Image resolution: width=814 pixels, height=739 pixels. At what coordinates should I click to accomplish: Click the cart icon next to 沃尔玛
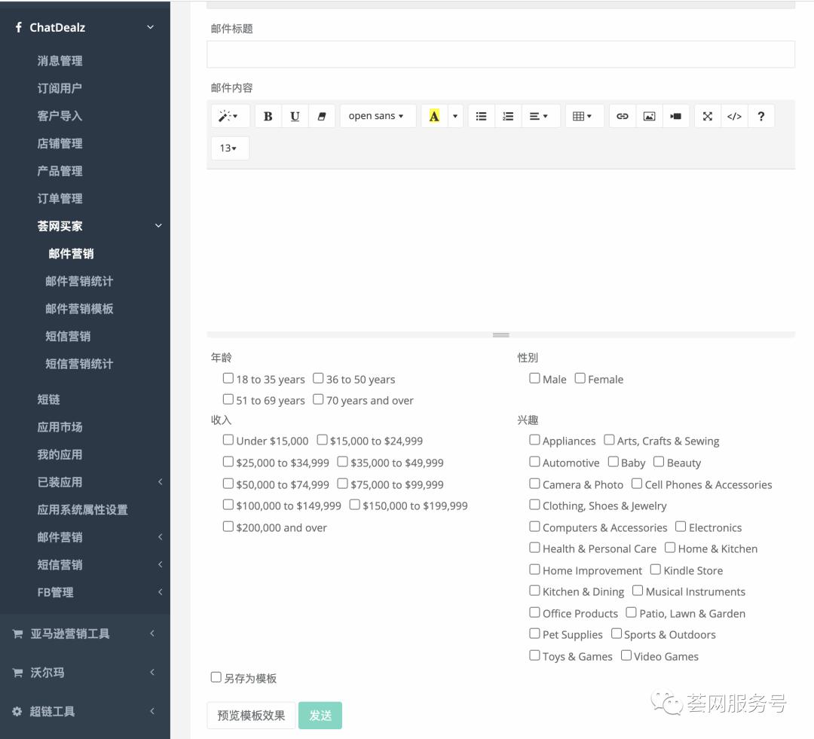(x=17, y=673)
